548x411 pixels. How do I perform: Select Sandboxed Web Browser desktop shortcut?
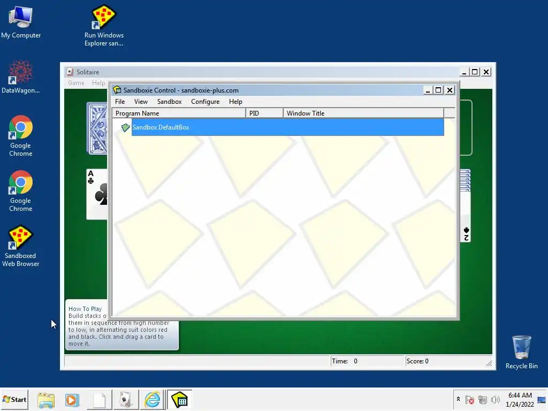point(21,246)
